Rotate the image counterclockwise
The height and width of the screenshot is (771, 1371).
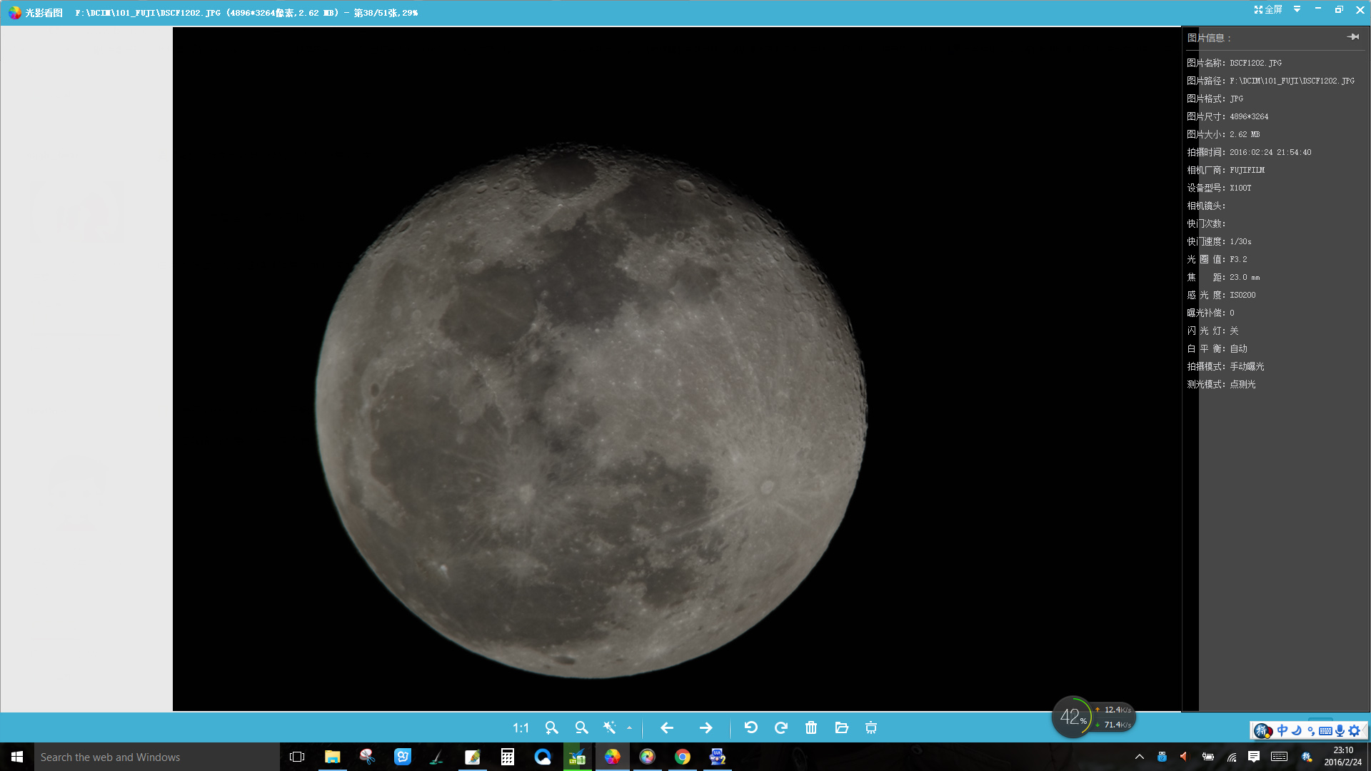[750, 727]
